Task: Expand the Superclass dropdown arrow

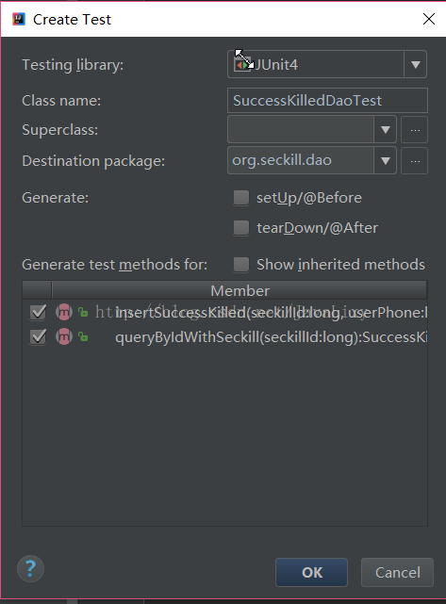Action: [x=385, y=130]
